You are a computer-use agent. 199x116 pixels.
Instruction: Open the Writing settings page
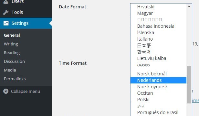click(11, 44)
